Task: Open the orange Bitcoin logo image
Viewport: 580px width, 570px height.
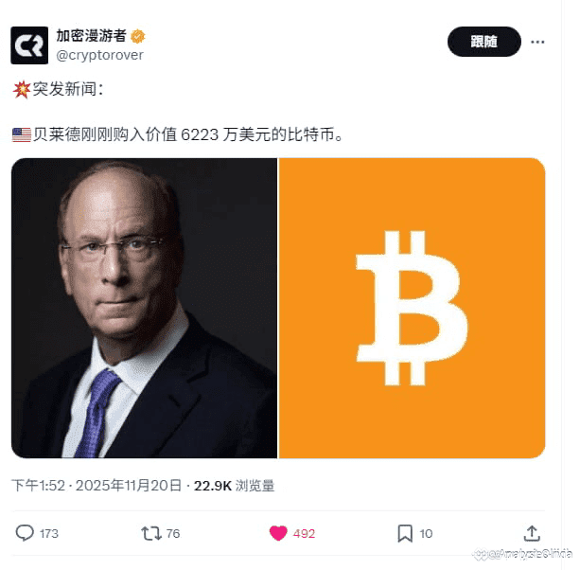Action: tap(412, 308)
